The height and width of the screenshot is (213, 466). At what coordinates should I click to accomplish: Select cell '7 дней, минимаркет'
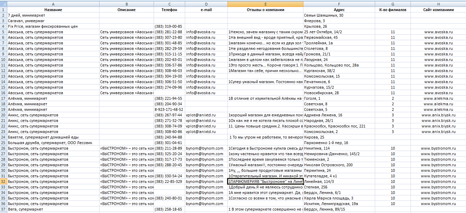[x=53, y=15]
